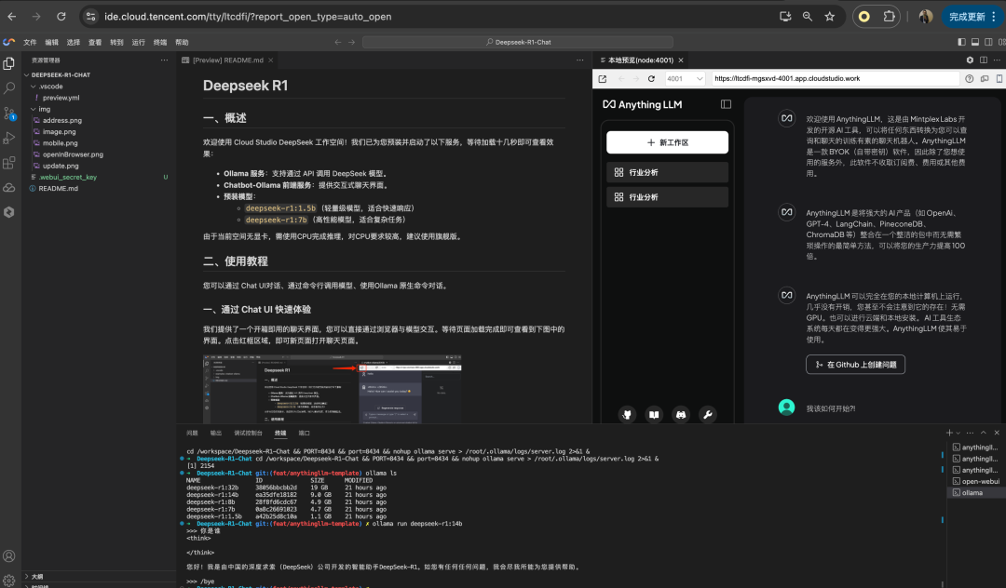Select the [Preview] README.md editor tab
Screen dimensions: 1006x588
point(228,60)
